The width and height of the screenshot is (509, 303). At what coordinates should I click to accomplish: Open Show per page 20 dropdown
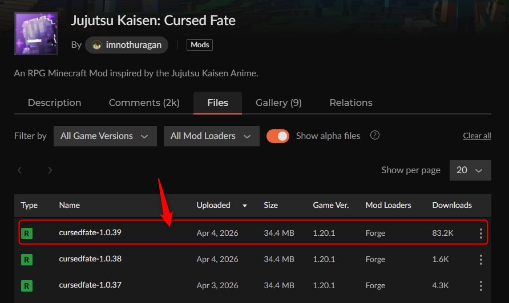pyautogui.click(x=470, y=170)
